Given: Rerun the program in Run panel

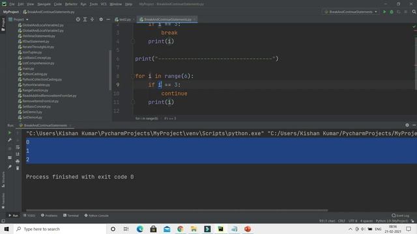Looking at the screenshot, I should click(x=10, y=133).
